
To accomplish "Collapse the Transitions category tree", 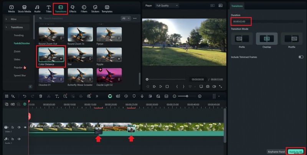I will (6, 27).
